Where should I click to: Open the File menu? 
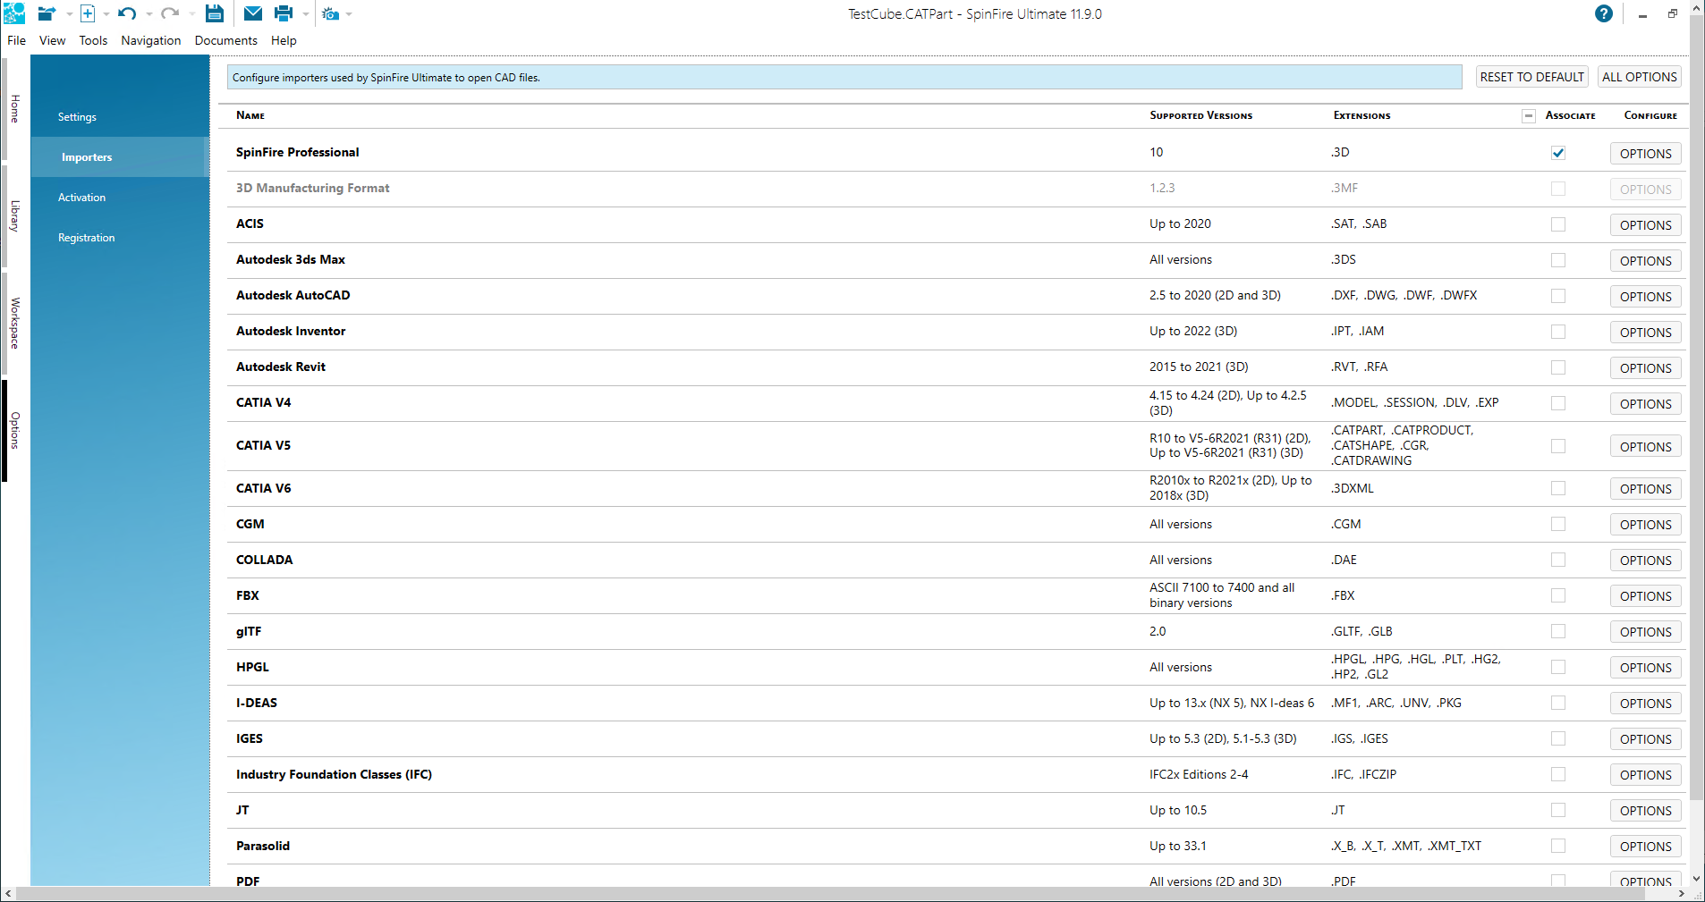[16, 40]
